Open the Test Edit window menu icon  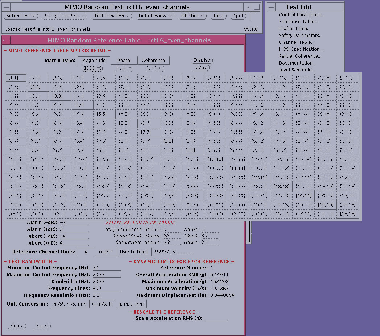pyautogui.click(x=272, y=7)
